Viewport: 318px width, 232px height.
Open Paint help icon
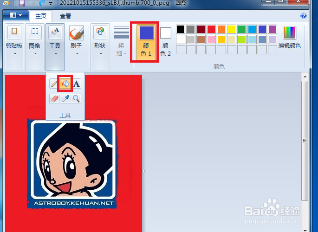(x=304, y=16)
